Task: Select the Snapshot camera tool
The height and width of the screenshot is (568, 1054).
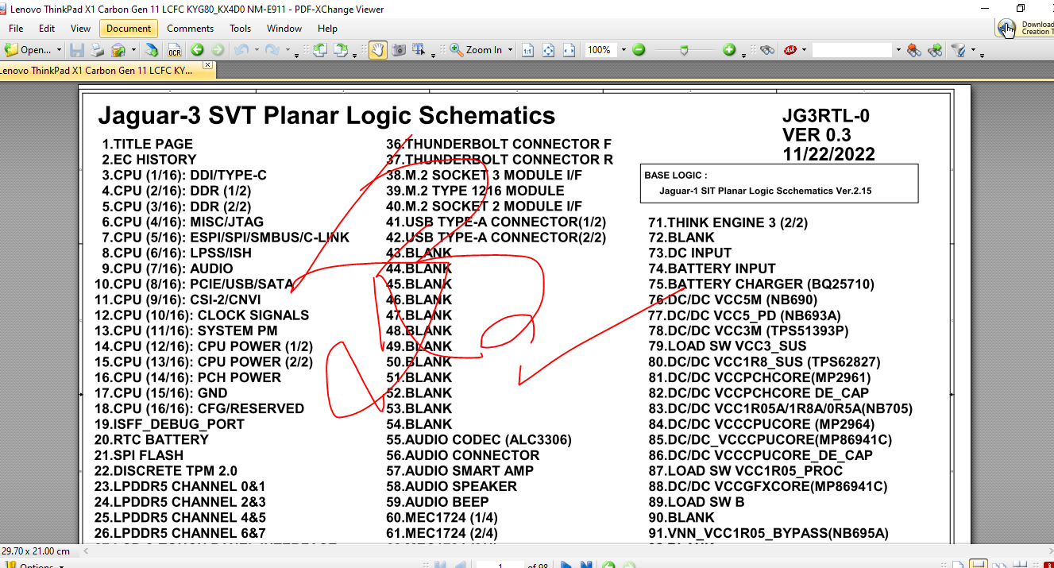Action: coord(398,50)
